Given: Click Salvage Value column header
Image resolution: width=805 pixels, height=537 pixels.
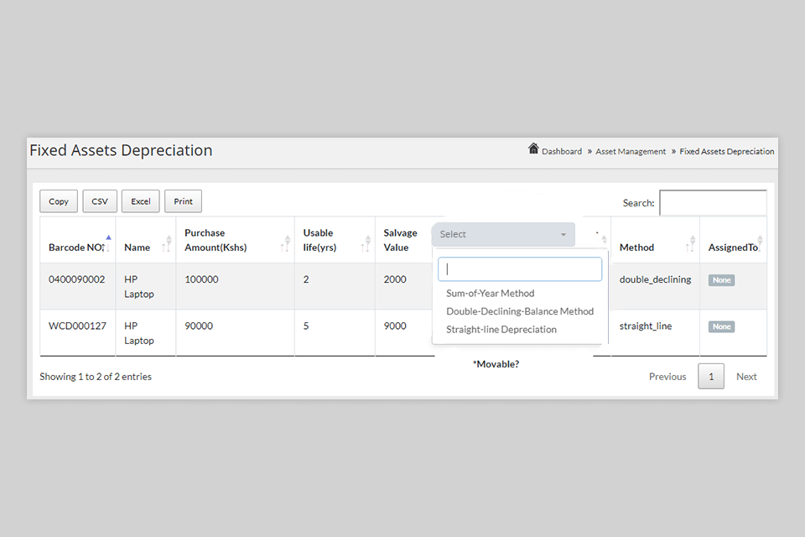Looking at the screenshot, I should pos(401,240).
